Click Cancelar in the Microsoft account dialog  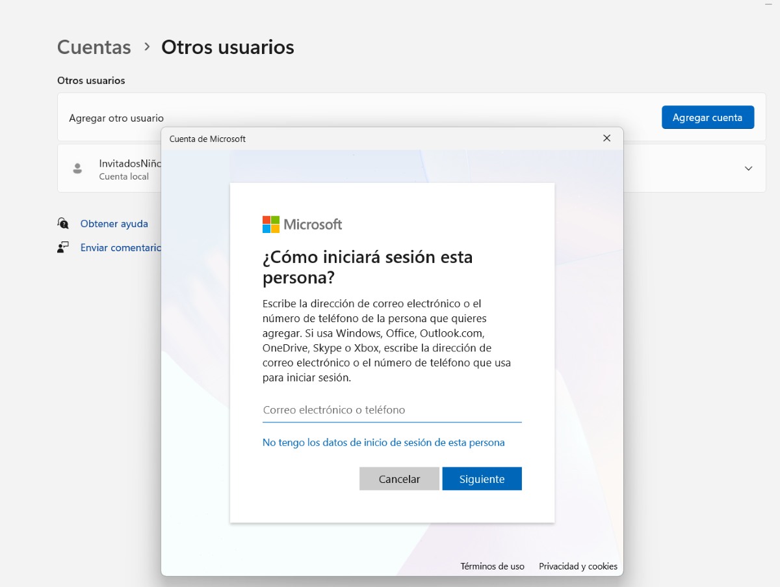pos(399,478)
